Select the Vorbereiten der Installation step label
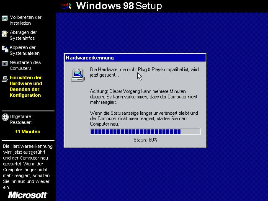Screen dimensions: 268x201 pos(26,20)
